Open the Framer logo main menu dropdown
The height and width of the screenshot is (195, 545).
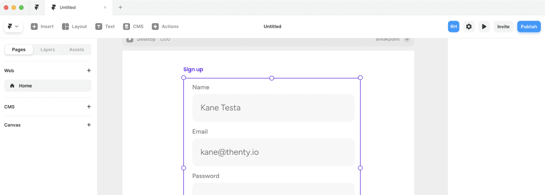pos(13,26)
